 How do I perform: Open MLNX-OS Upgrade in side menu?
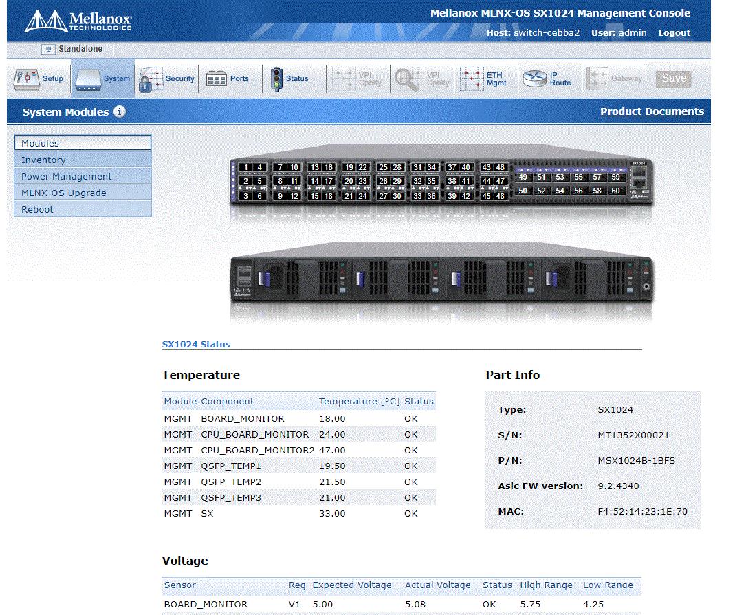pyautogui.click(x=83, y=193)
